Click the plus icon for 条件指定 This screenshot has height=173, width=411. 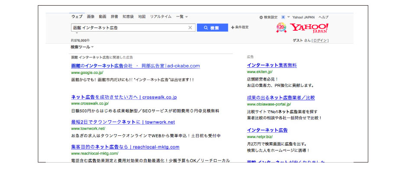click(232, 27)
